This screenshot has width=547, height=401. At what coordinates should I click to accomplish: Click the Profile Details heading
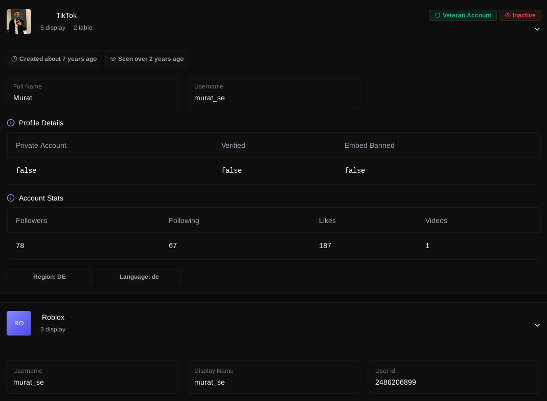coord(41,123)
